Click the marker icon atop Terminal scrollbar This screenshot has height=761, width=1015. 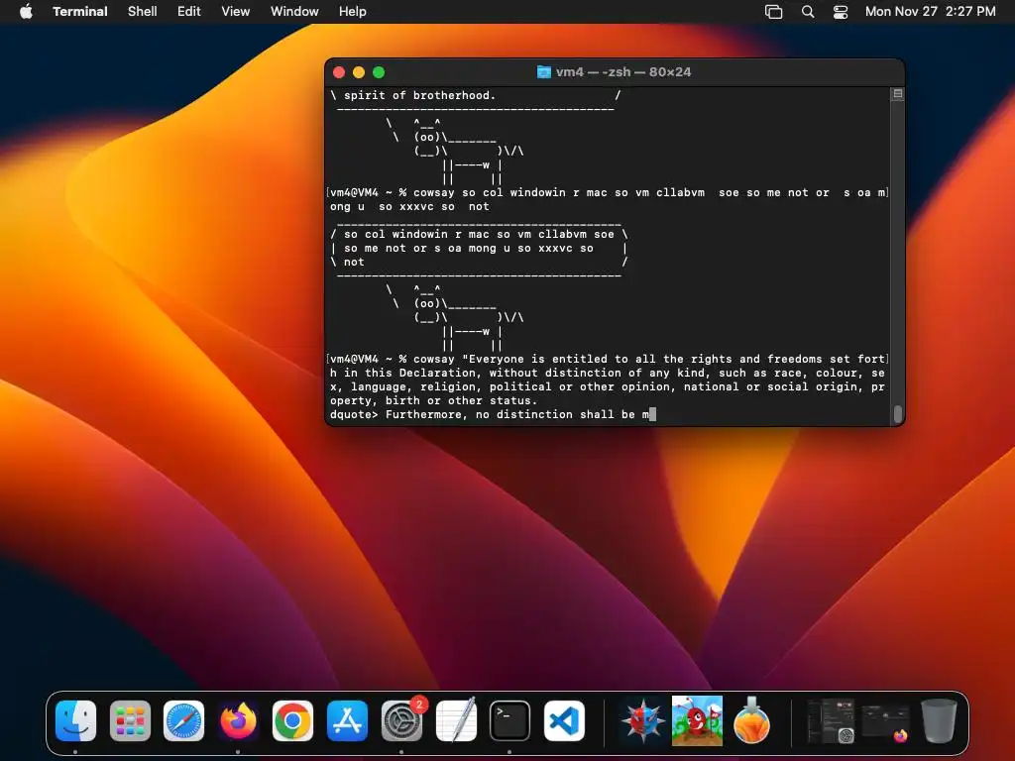point(898,94)
